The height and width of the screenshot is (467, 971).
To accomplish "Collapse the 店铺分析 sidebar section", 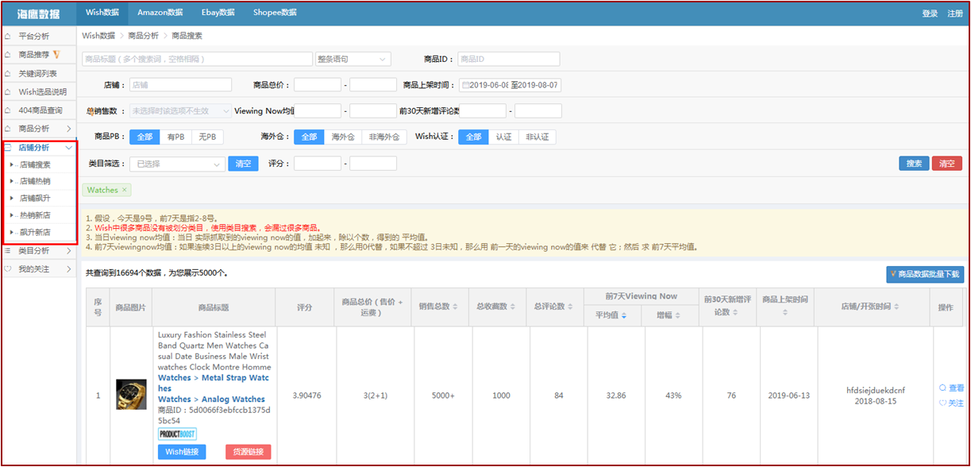I will [69, 148].
